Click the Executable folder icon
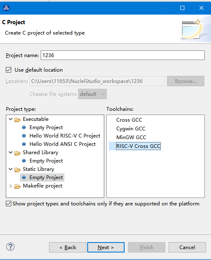 click(17, 120)
